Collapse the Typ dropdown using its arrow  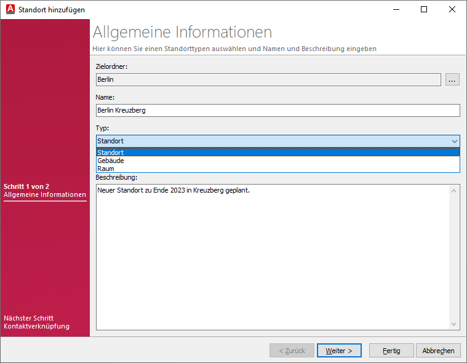(454, 141)
